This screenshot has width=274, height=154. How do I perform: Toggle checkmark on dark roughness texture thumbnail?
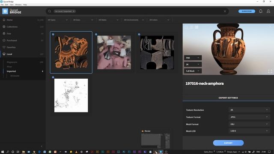(x=139, y=34)
